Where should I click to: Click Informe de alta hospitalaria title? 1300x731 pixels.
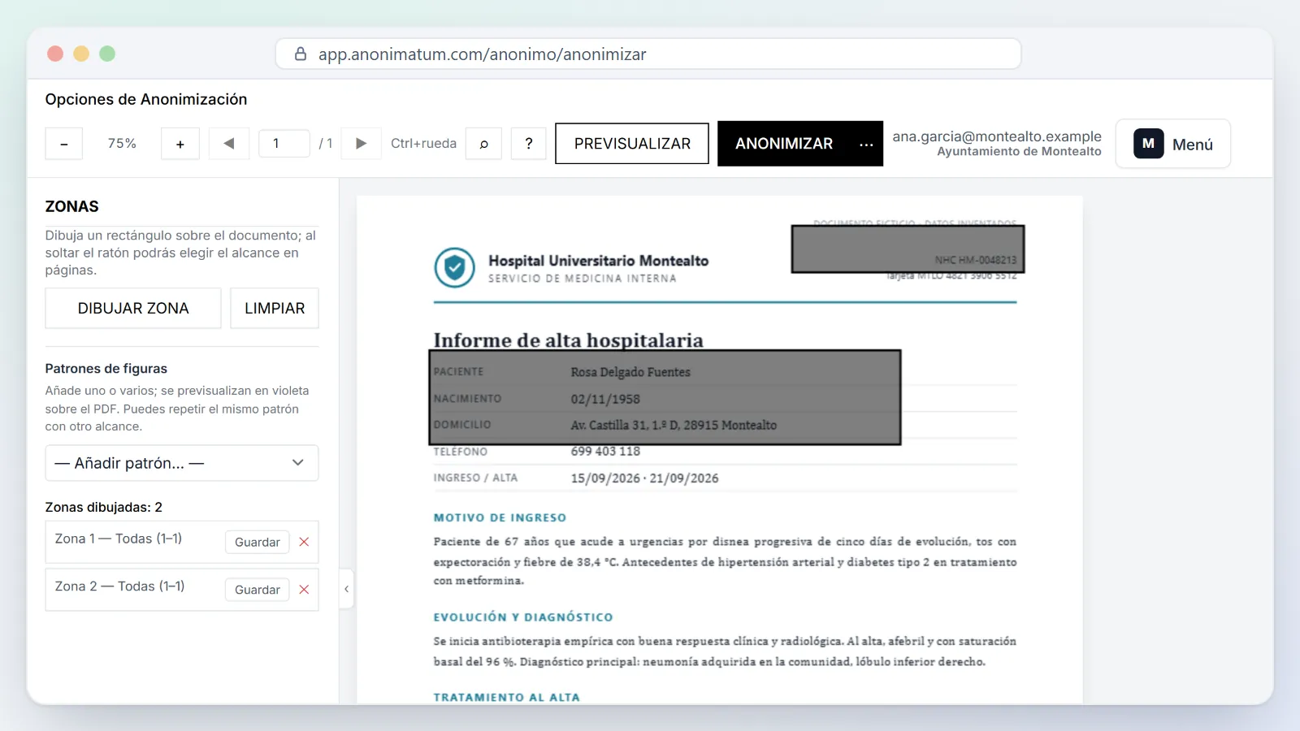coord(568,340)
